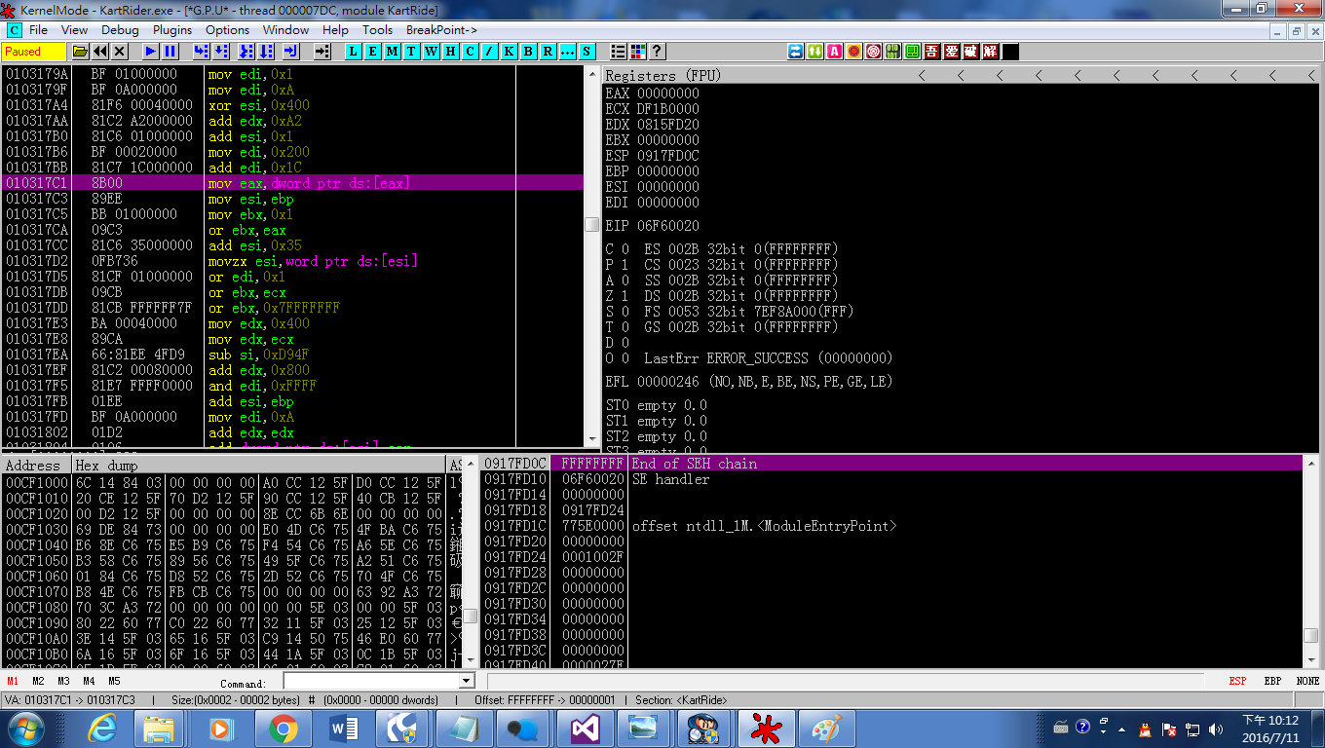Open Threads window with T button
1325x748 pixels.
[x=411, y=52]
